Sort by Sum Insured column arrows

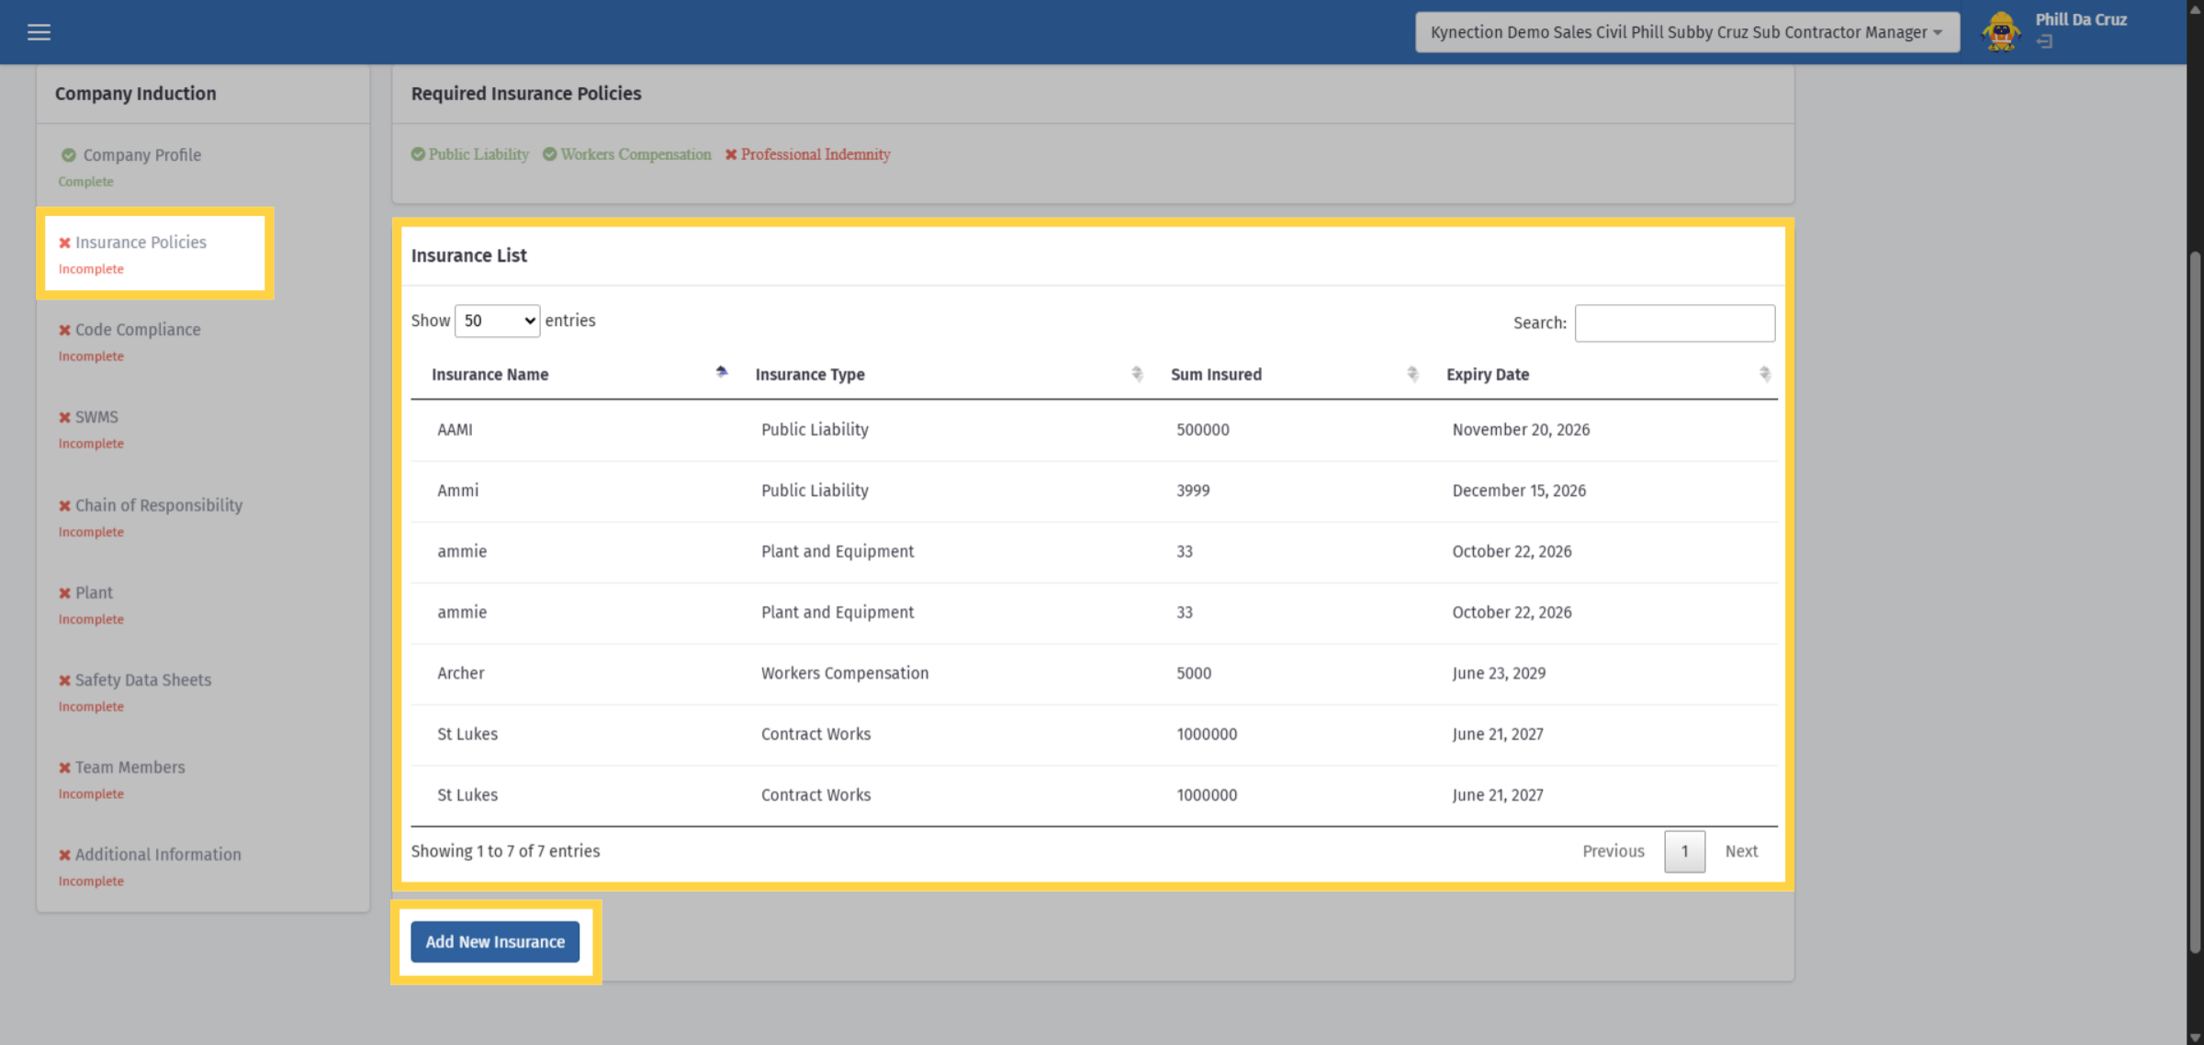[x=1412, y=374]
